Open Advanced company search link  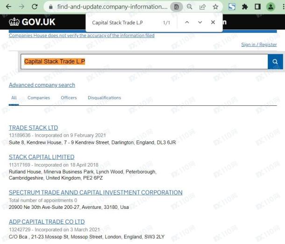click(42, 85)
